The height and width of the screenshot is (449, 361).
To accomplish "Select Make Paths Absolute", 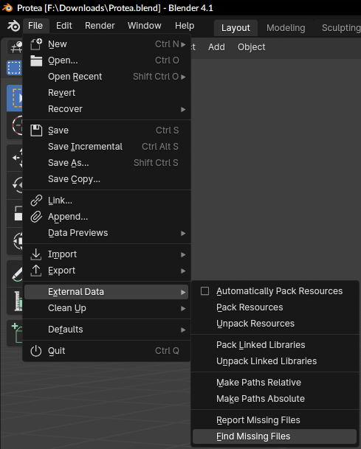I will pos(275,399).
